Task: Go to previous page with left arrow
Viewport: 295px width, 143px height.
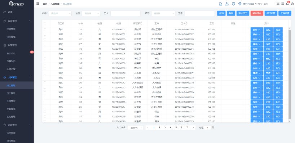Action: click(x=148, y=128)
